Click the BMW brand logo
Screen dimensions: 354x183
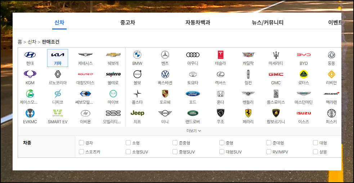(x=137, y=55)
